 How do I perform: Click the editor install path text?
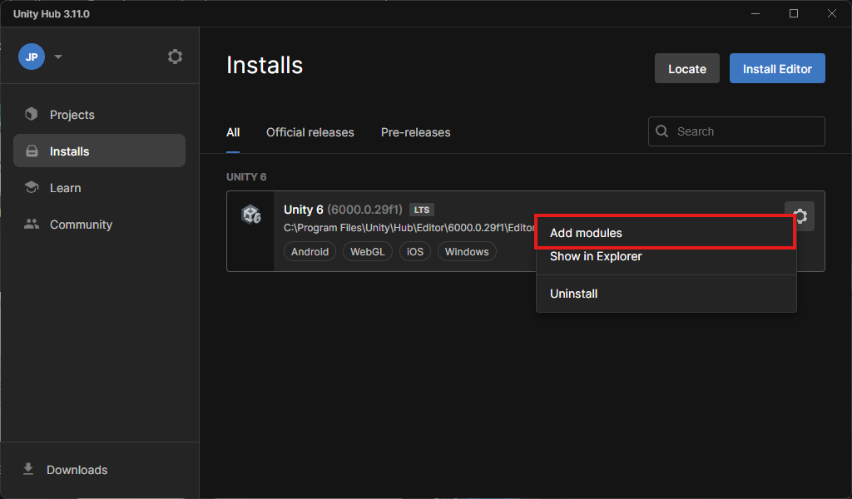coord(409,228)
